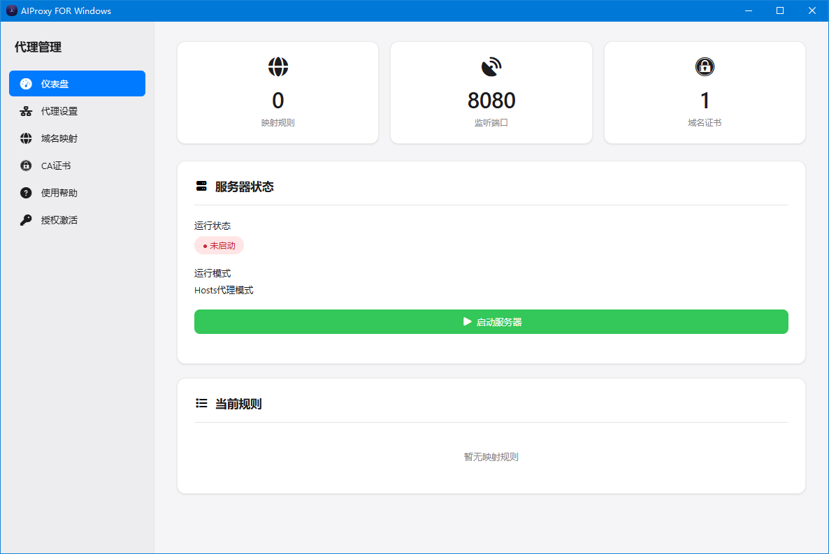Click the server icon beside 服务器状态
This screenshot has height=554, width=829.
pos(201,187)
